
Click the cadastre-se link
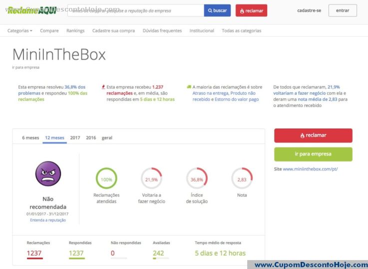click(x=309, y=10)
